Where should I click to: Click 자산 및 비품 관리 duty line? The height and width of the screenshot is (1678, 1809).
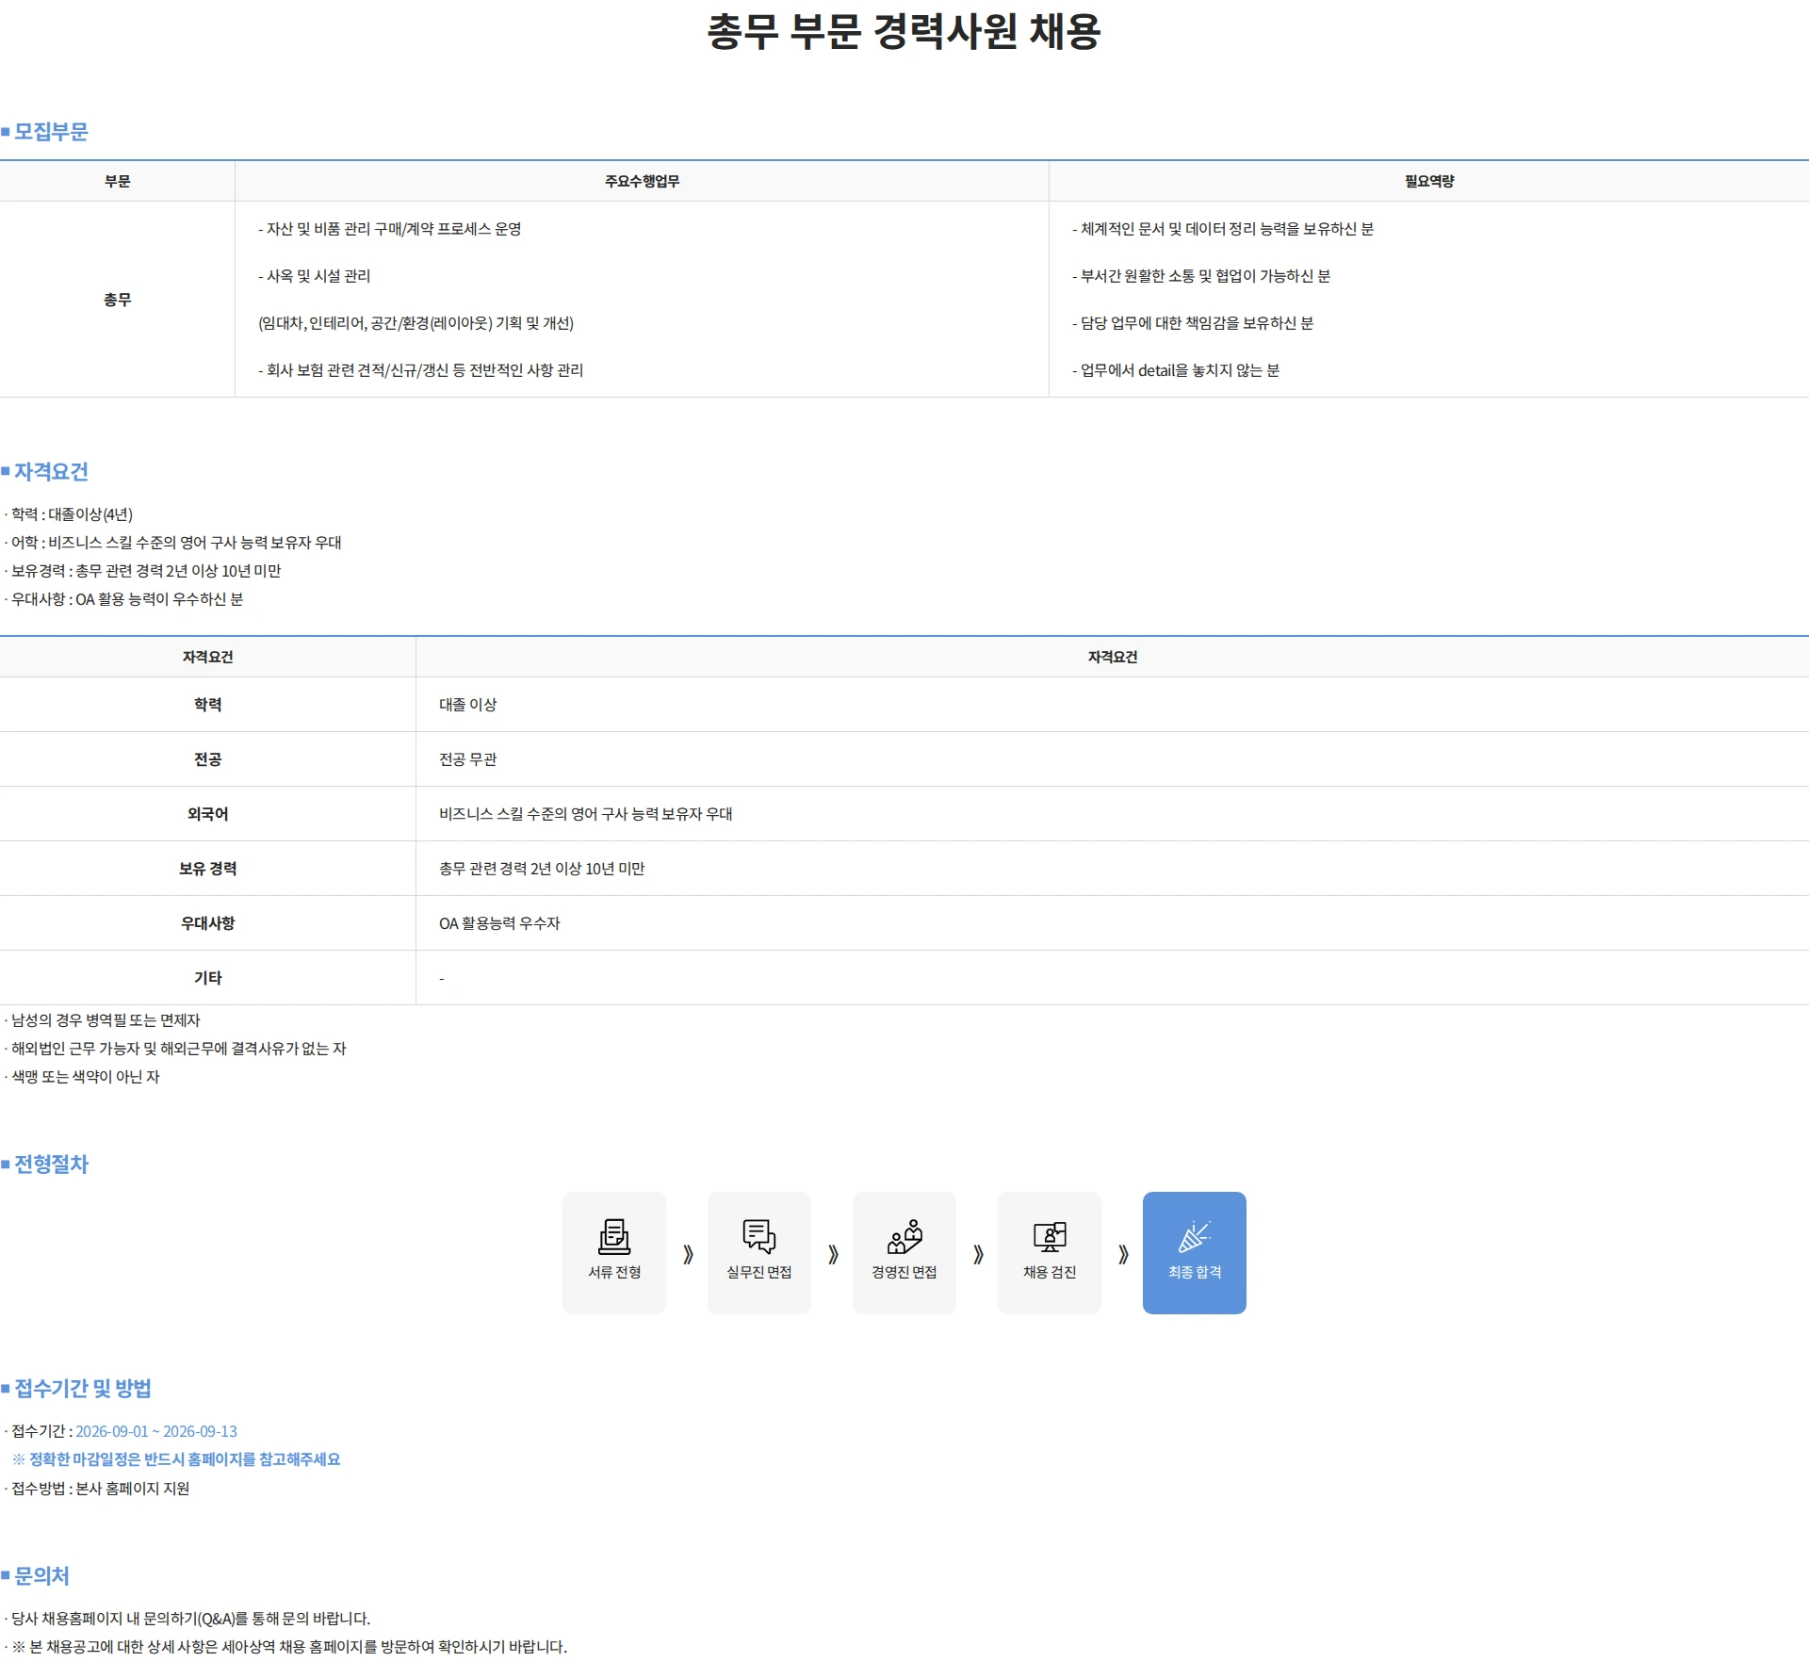coord(390,229)
